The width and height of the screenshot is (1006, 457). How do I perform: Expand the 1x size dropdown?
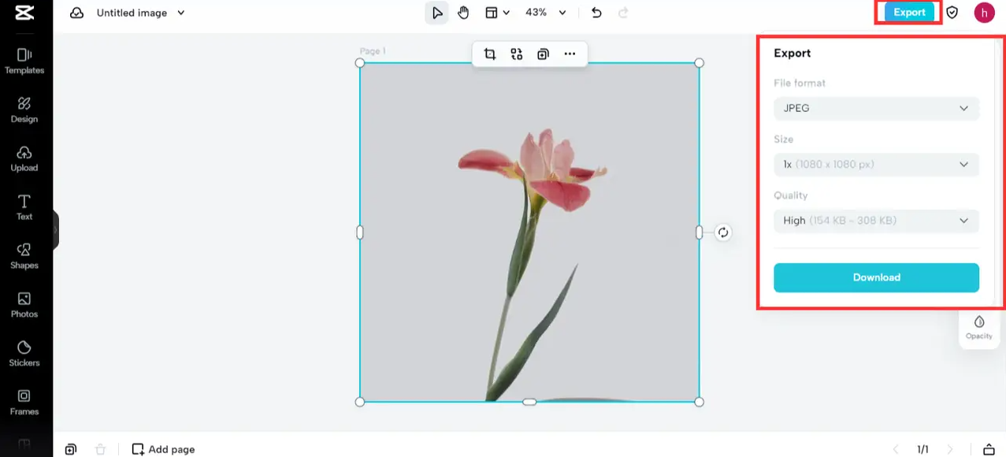point(876,165)
